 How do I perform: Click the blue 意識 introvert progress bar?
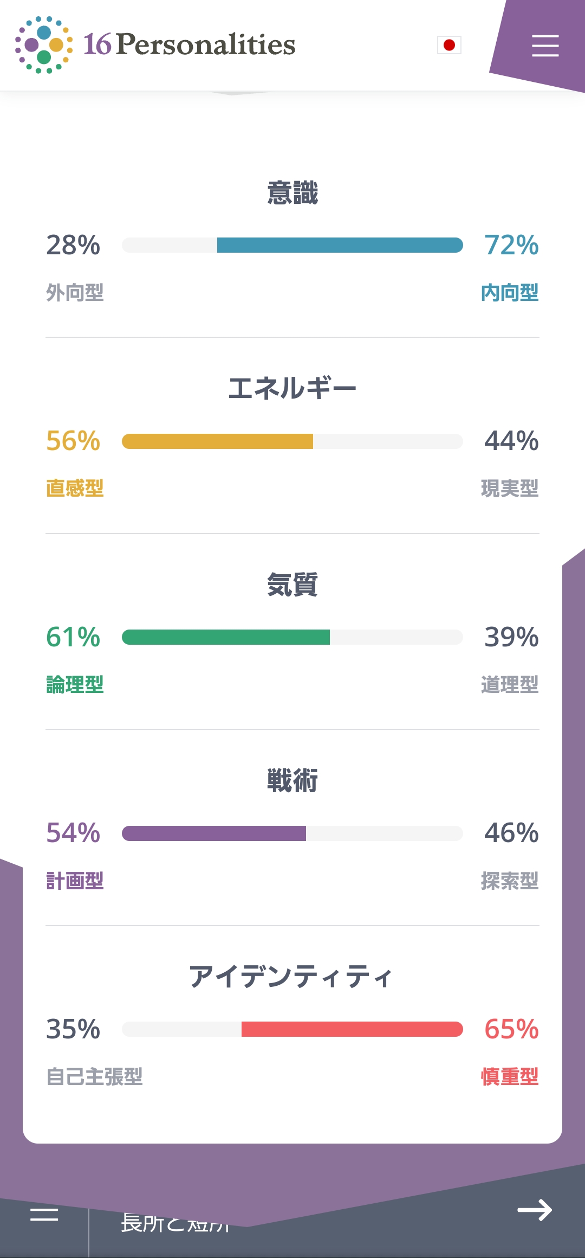tap(340, 245)
